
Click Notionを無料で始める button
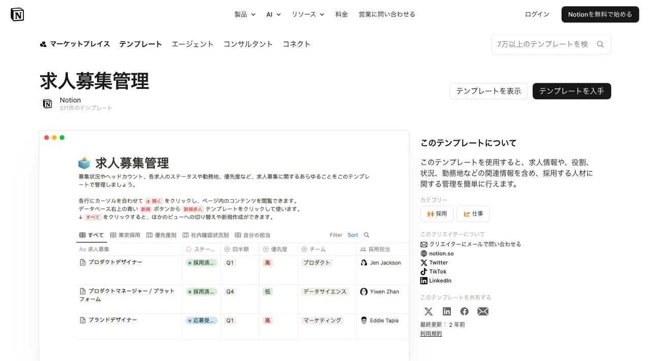[x=600, y=14]
